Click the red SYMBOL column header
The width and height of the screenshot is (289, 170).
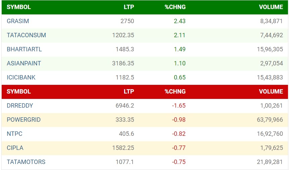coord(19,91)
